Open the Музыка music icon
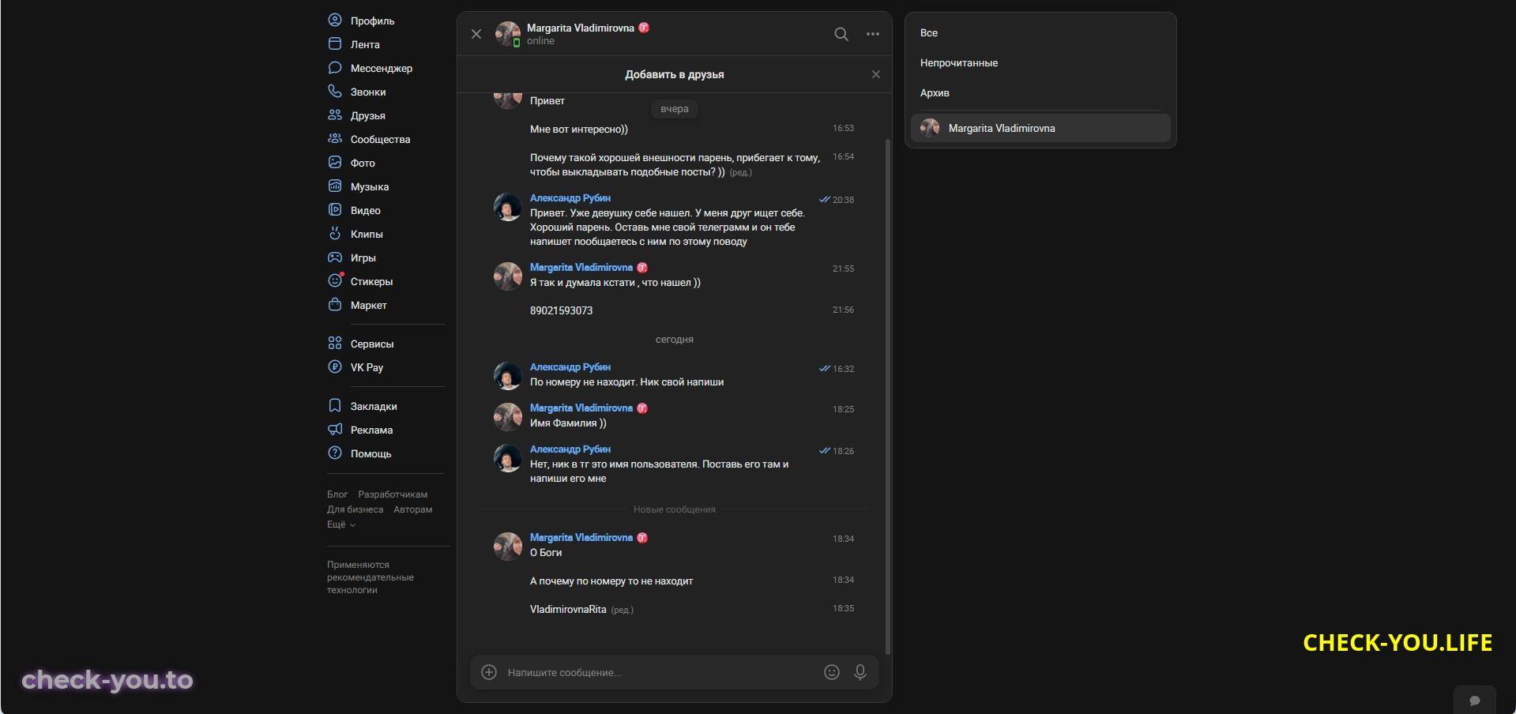This screenshot has height=714, width=1516. (335, 186)
